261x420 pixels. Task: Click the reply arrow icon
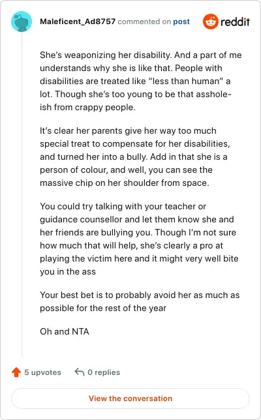click(x=80, y=372)
